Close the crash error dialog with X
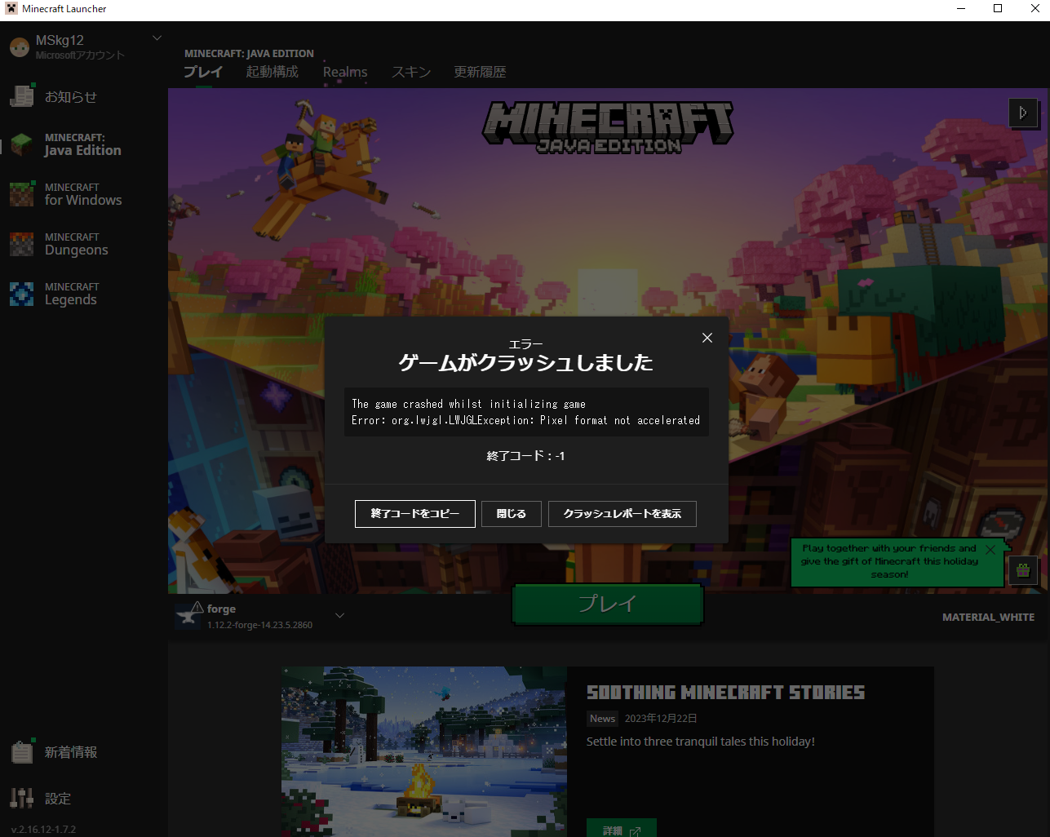 pos(707,338)
